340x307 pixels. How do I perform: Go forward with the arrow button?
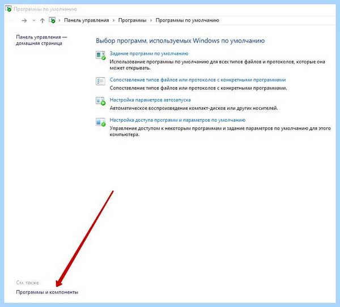coord(24,20)
